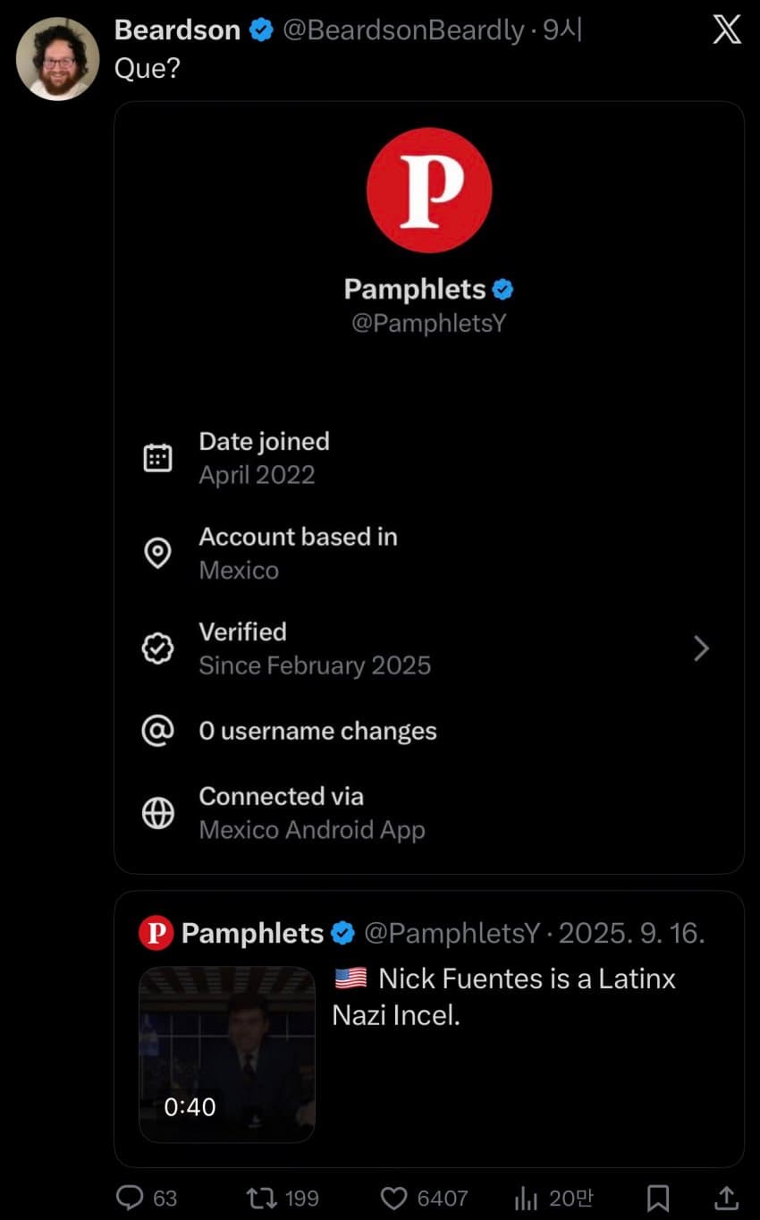Play the 0:40 quoted video
Image resolution: width=760 pixels, height=1220 pixels.
(227, 1054)
